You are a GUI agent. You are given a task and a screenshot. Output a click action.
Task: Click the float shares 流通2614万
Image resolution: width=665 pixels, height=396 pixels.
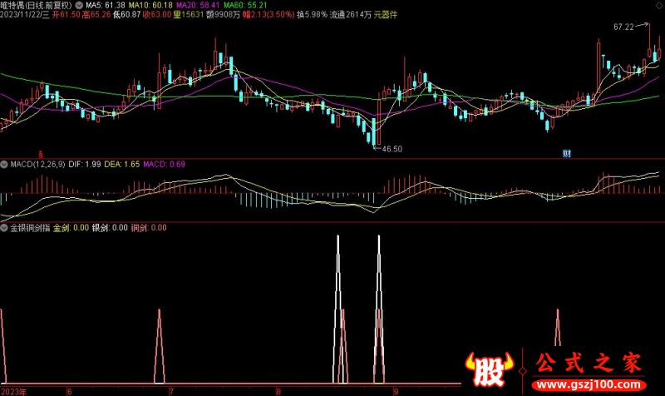coord(350,15)
